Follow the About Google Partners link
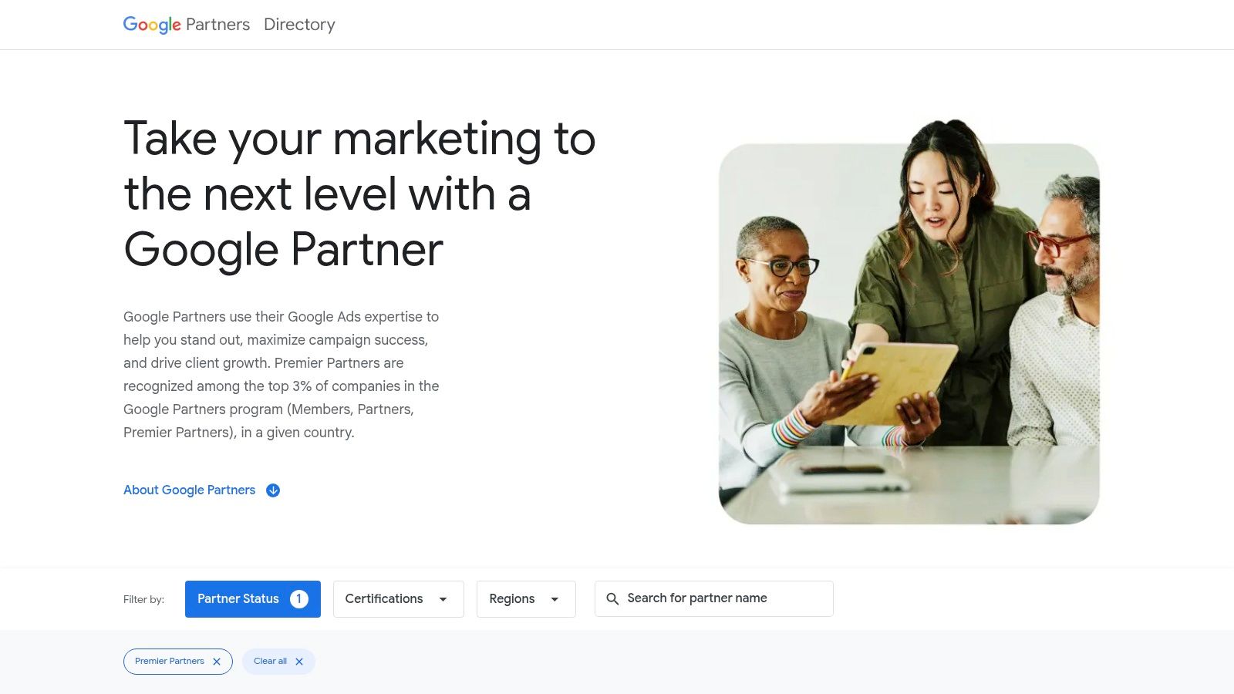 pyautogui.click(x=189, y=490)
